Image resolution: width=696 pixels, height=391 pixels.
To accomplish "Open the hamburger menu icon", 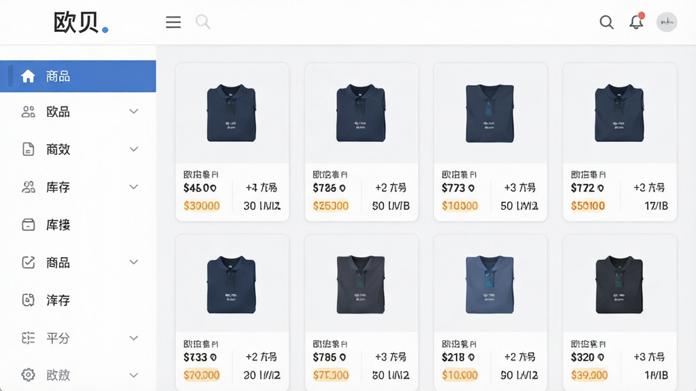I will click(173, 22).
